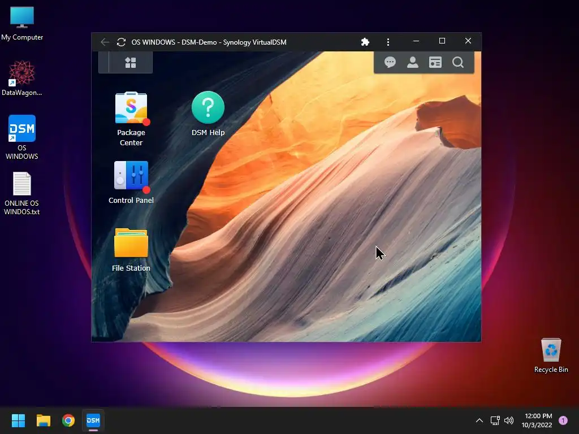Maximize the Synology VirtualDSM window
Viewport: 579px width, 434px height.
pyautogui.click(x=442, y=41)
